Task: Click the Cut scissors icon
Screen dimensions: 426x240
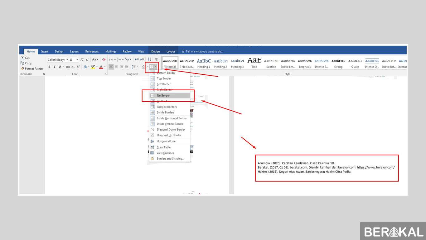Action: pos(22,58)
